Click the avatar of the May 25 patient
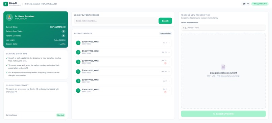The height and width of the screenshot is (123, 272). point(78,52)
